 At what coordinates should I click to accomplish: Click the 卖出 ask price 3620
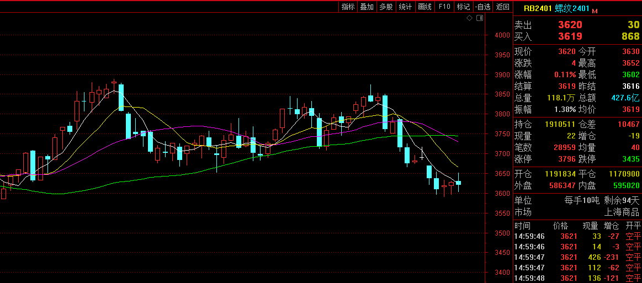(570, 25)
